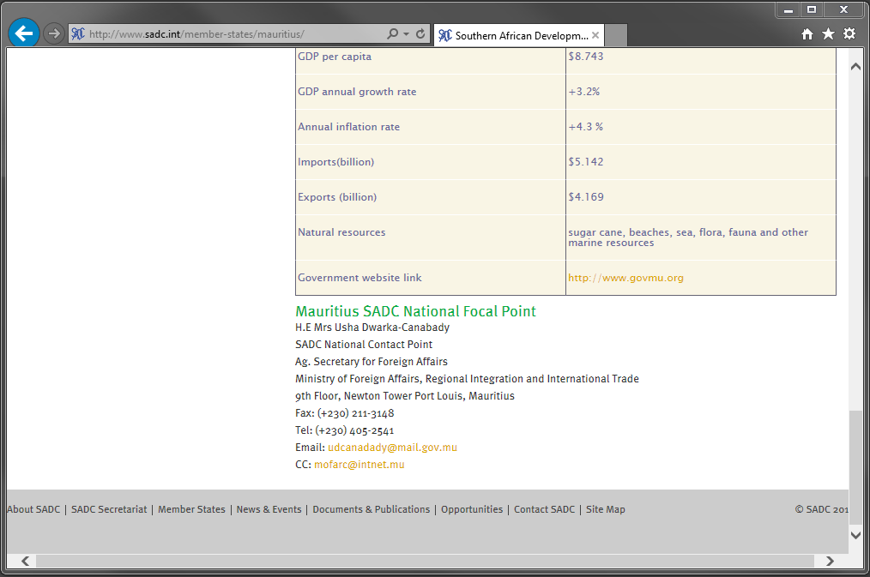Viewport: 870px width, 577px height.
Task: Click the GDP annual growth rate label
Action: pyautogui.click(x=357, y=92)
